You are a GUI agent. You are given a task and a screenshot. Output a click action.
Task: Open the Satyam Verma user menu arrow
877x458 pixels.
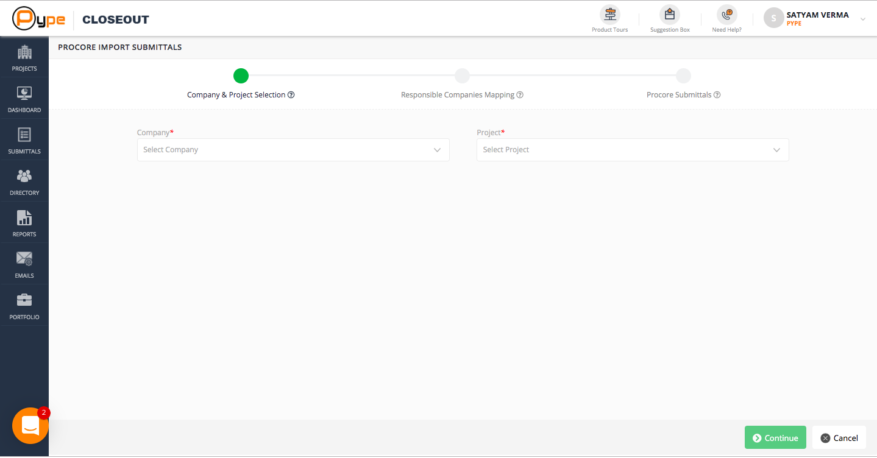point(862,19)
